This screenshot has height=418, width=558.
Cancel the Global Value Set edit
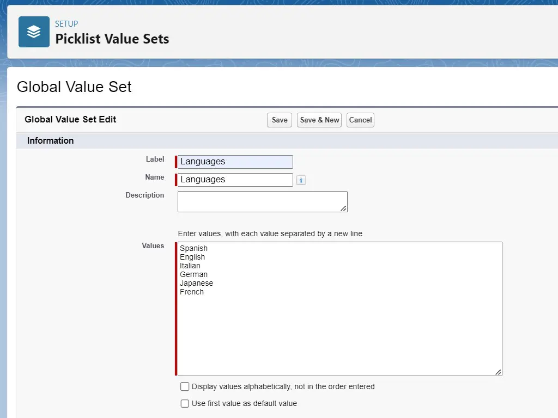[360, 120]
